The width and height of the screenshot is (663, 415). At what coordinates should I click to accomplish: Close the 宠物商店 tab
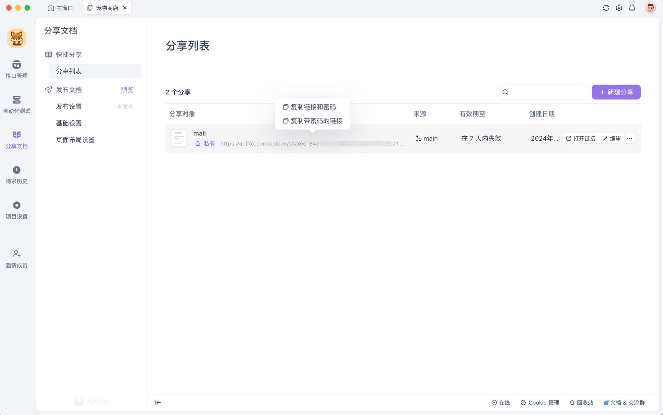[x=125, y=8]
